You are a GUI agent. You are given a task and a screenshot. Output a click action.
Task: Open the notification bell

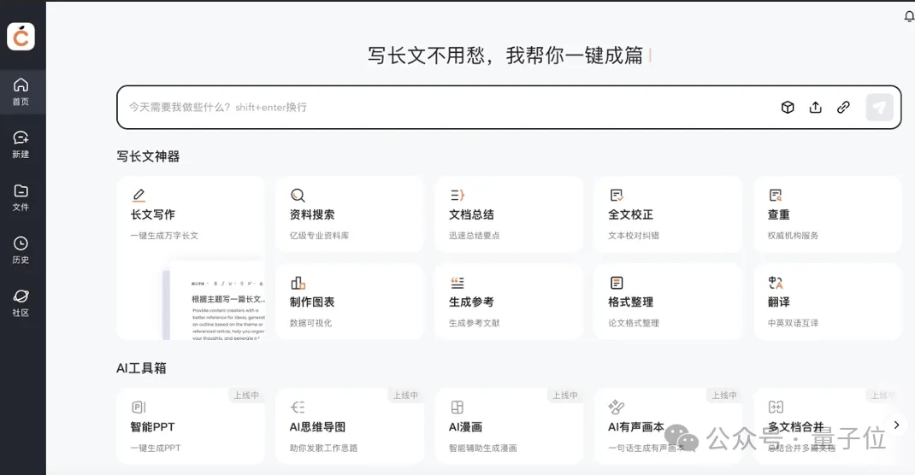tap(908, 16)
